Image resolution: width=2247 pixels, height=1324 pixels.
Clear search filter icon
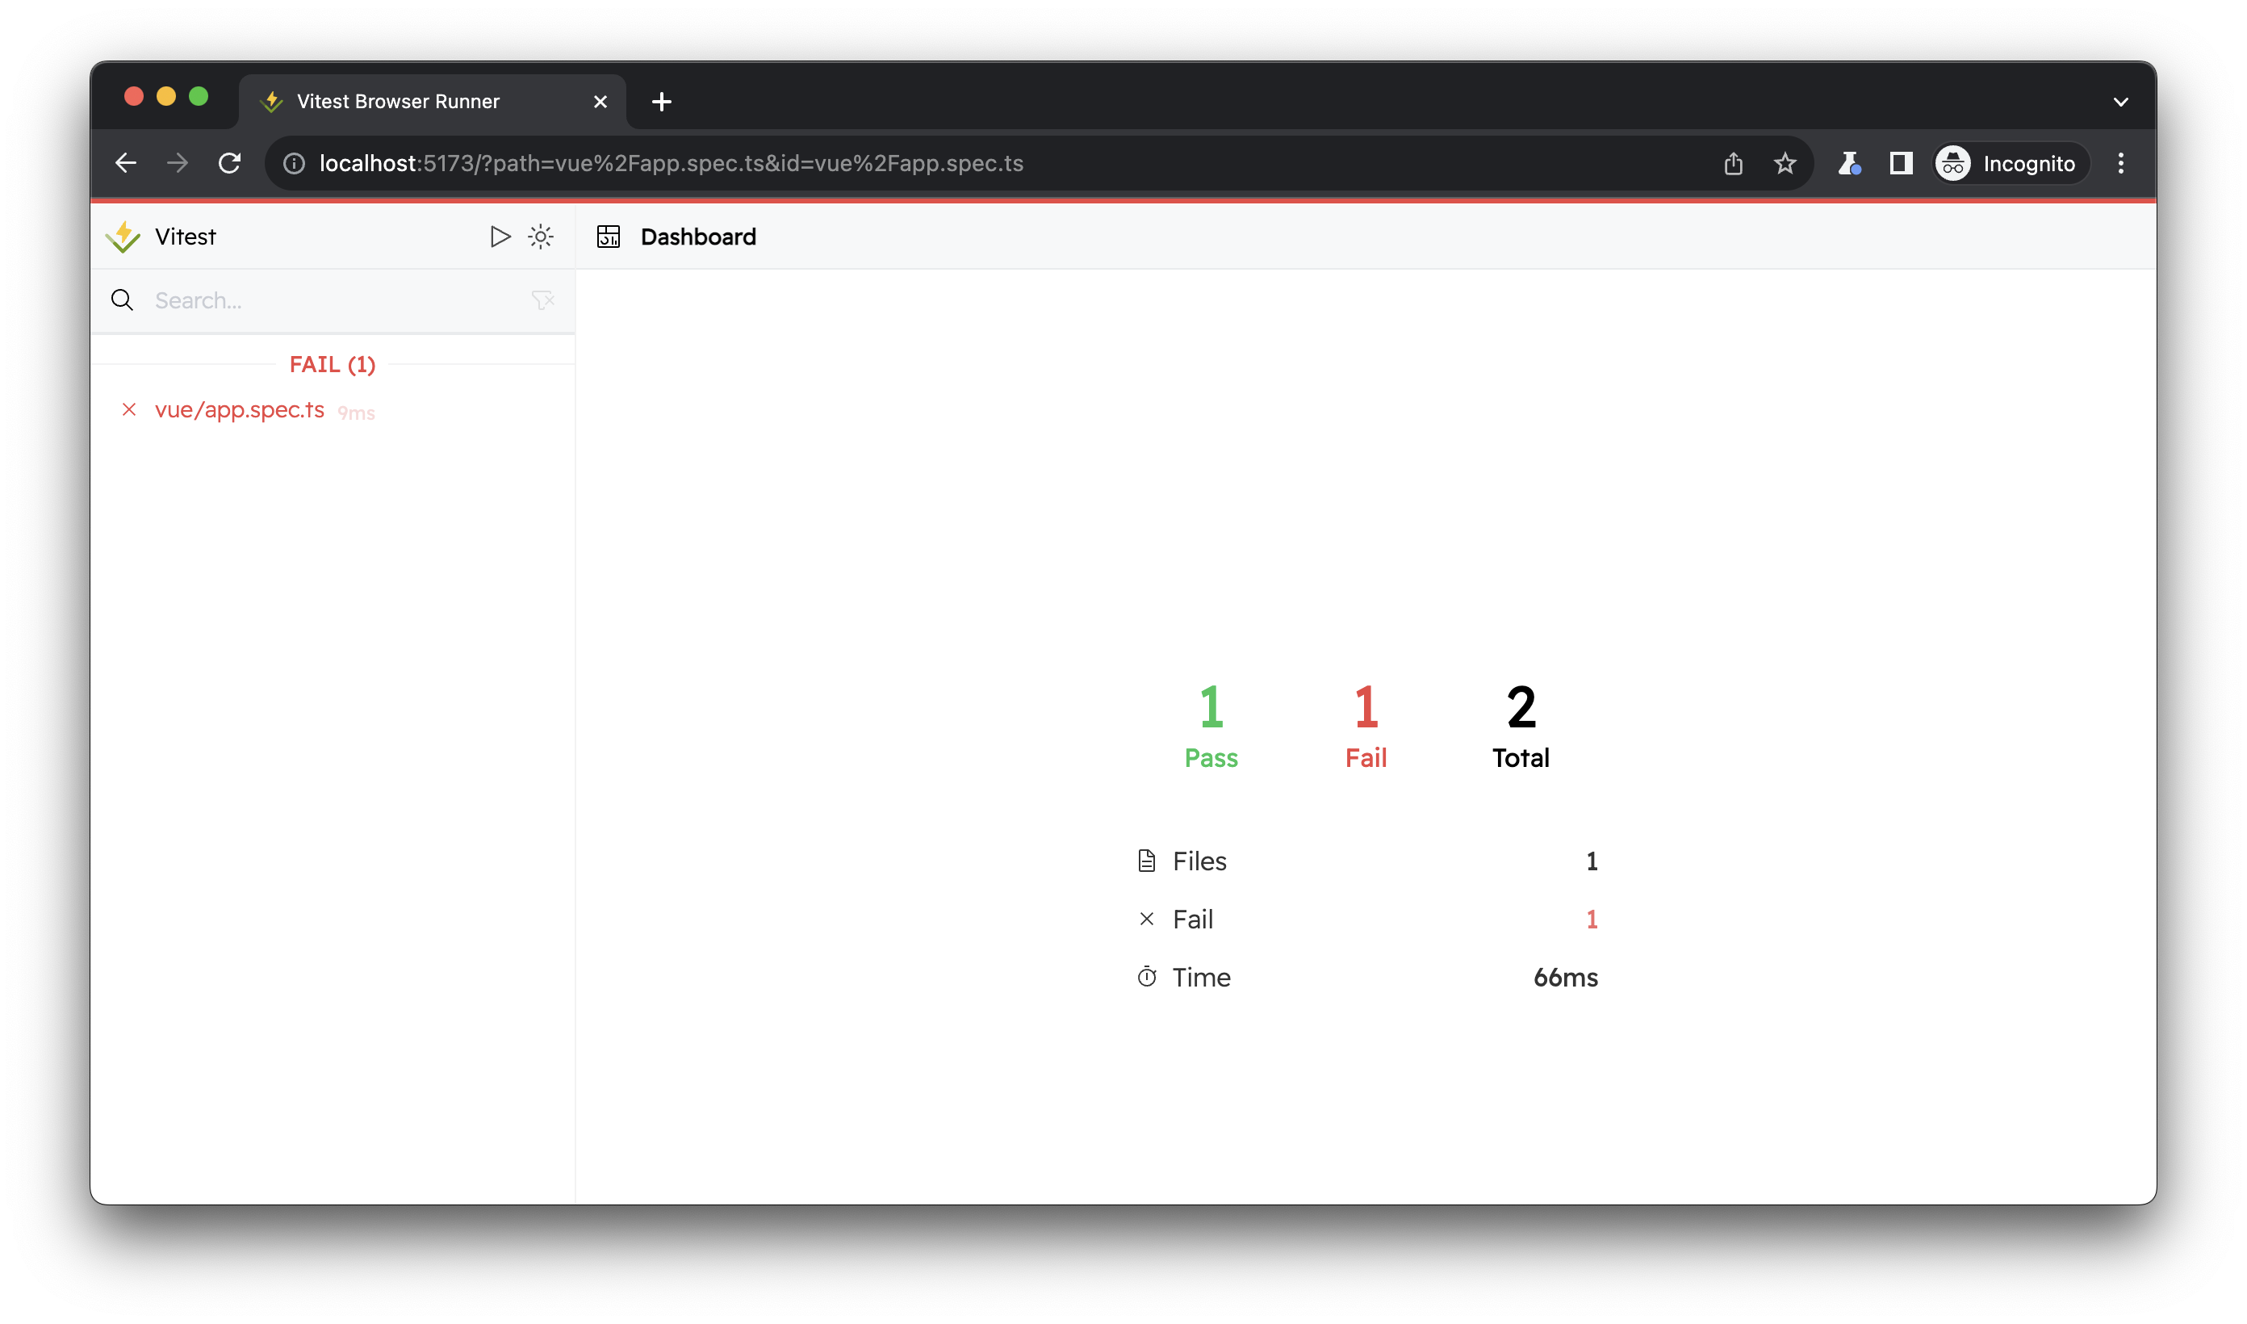tap(543, 300)
